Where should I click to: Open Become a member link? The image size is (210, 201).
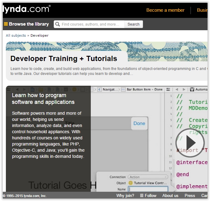165,10
